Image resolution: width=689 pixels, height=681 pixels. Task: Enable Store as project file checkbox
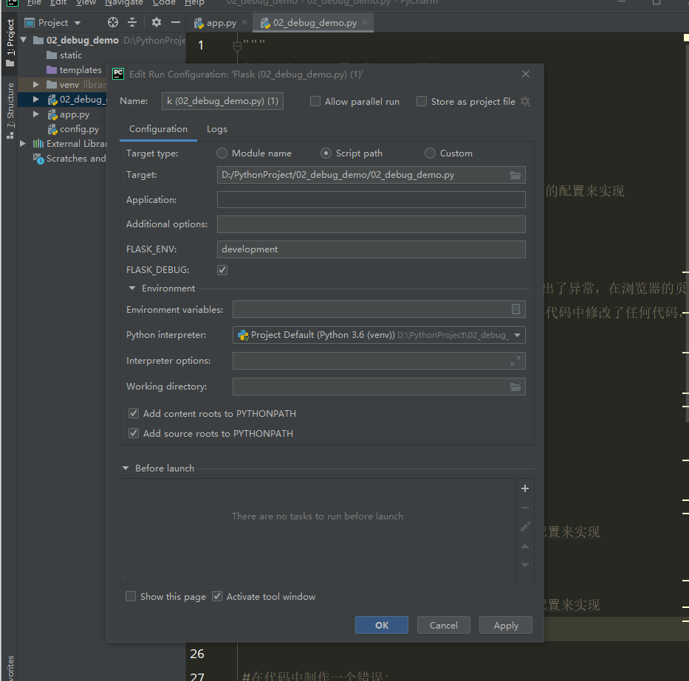422,101
